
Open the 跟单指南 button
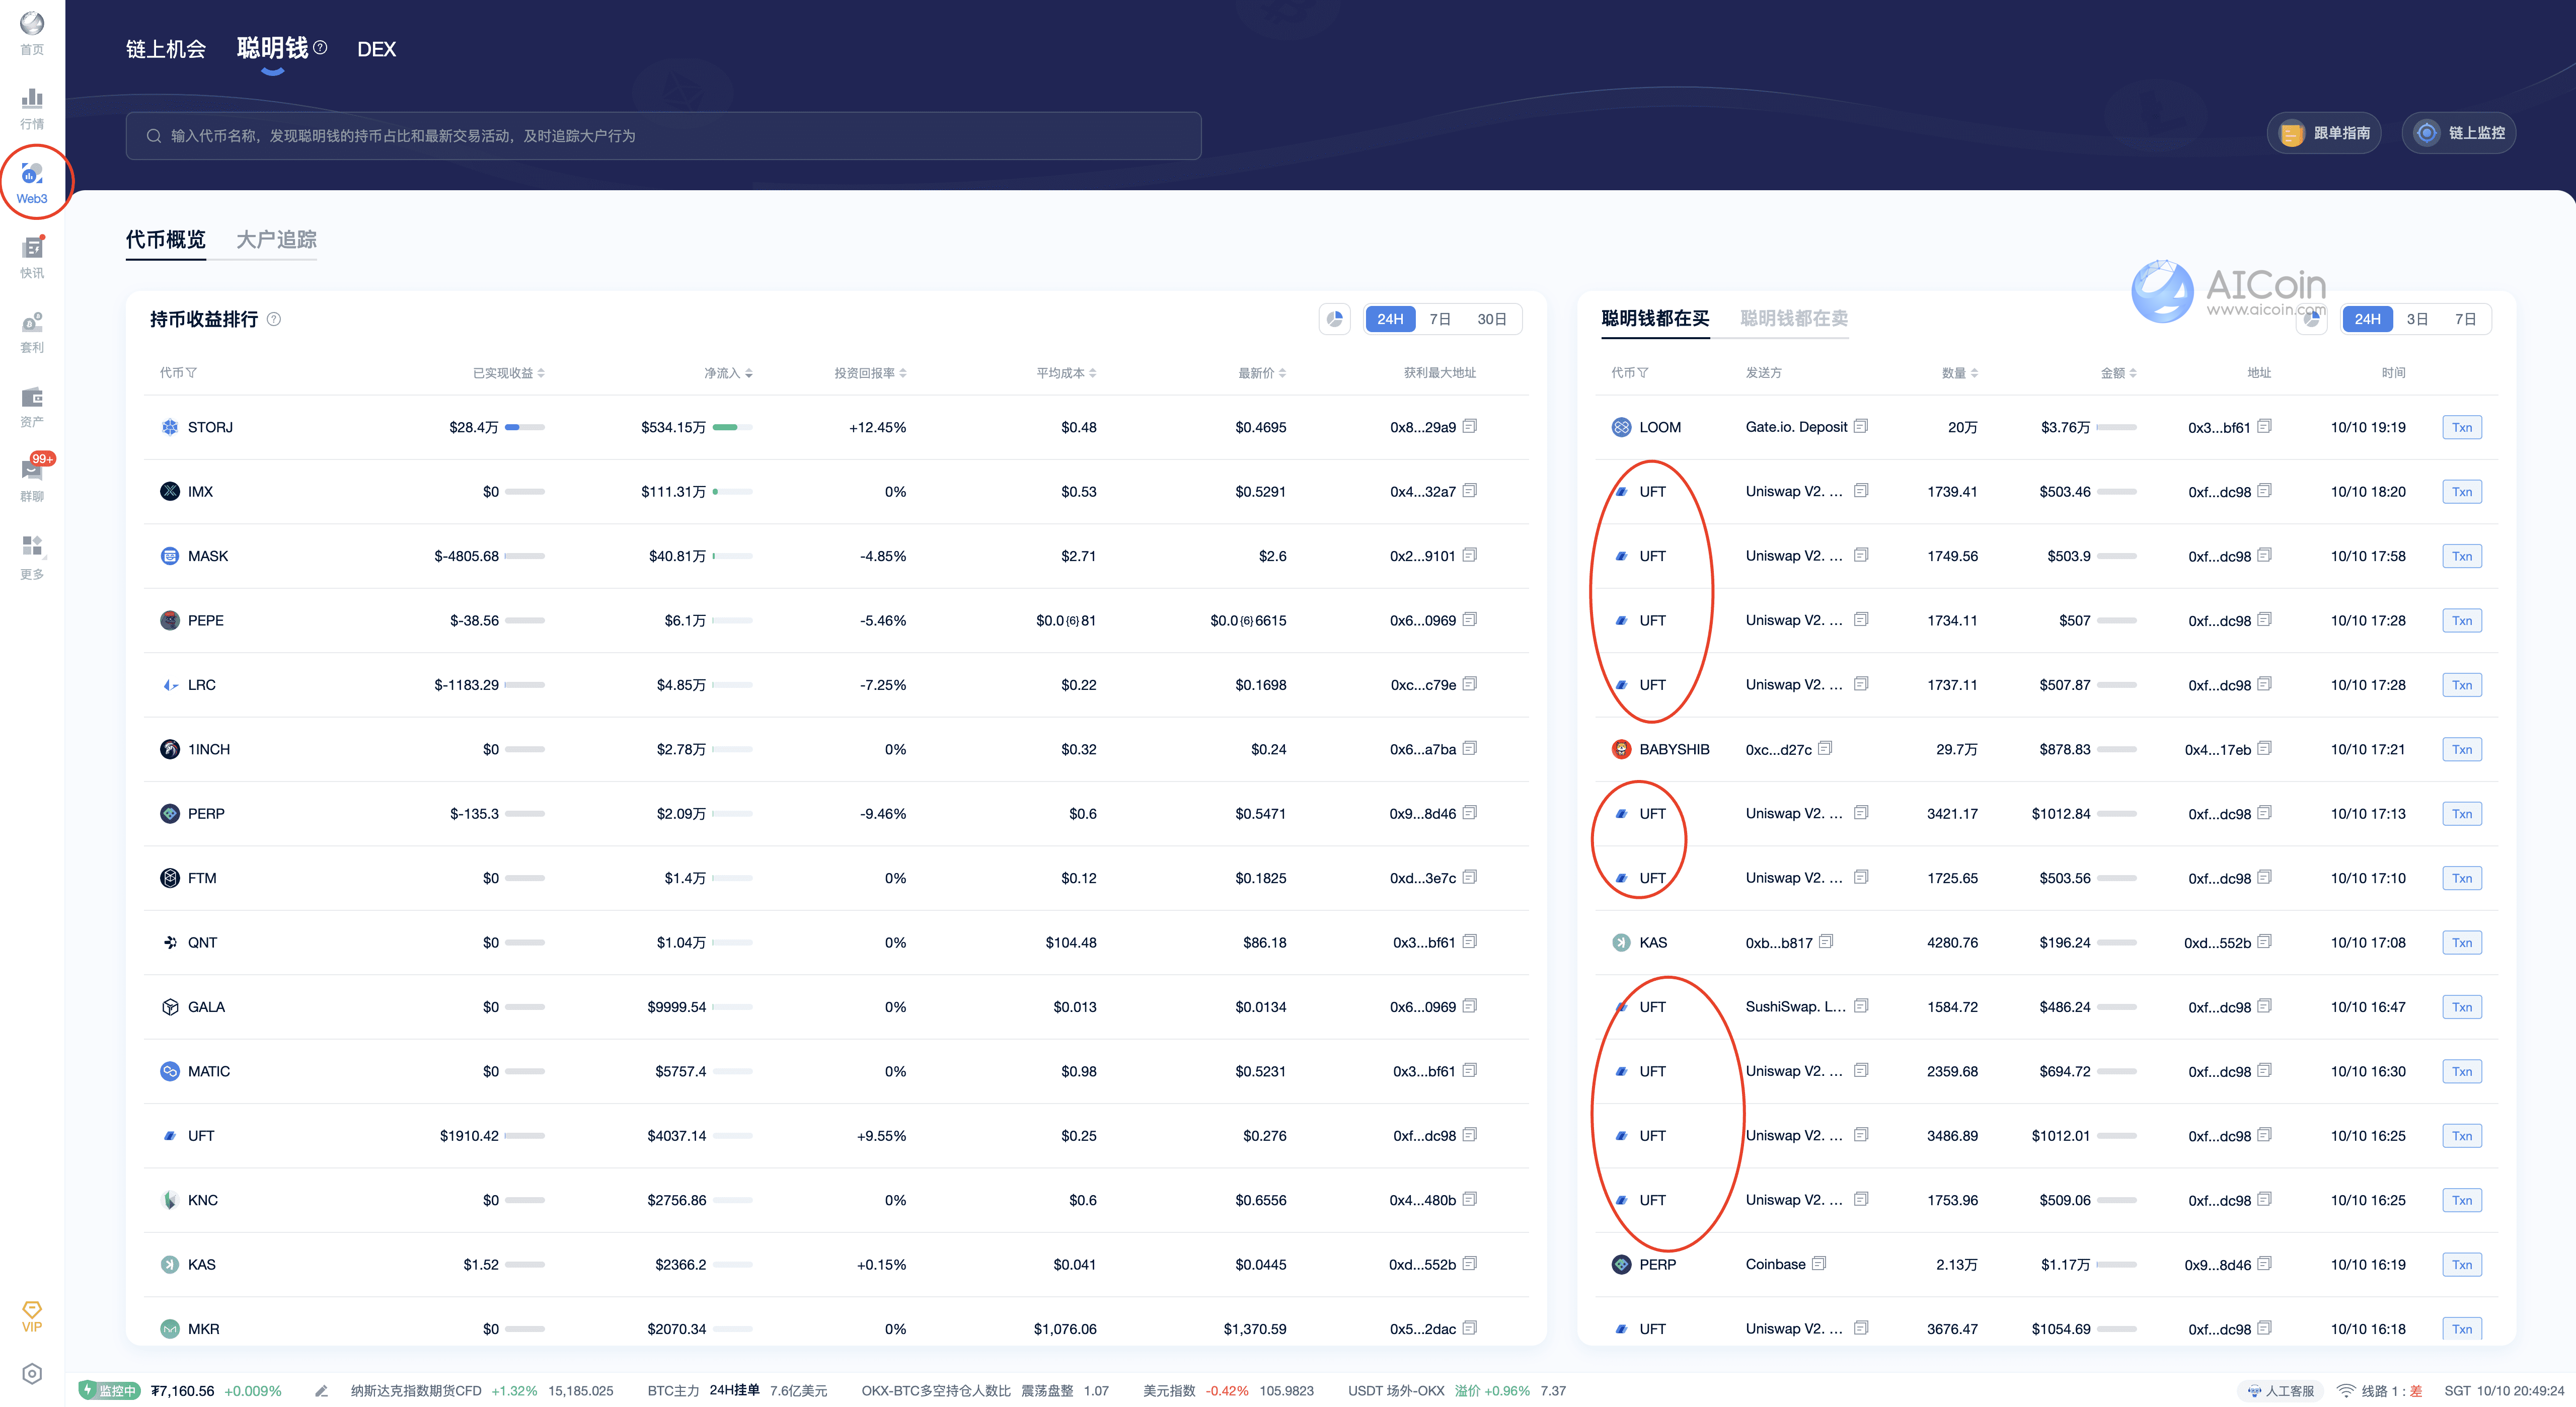point(2324,133)
